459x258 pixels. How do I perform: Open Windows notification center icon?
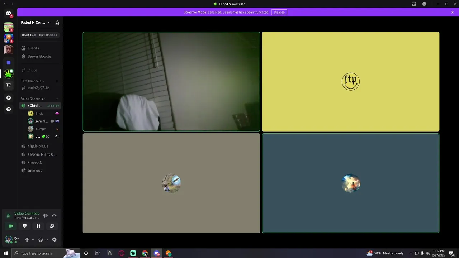point(452,253)
